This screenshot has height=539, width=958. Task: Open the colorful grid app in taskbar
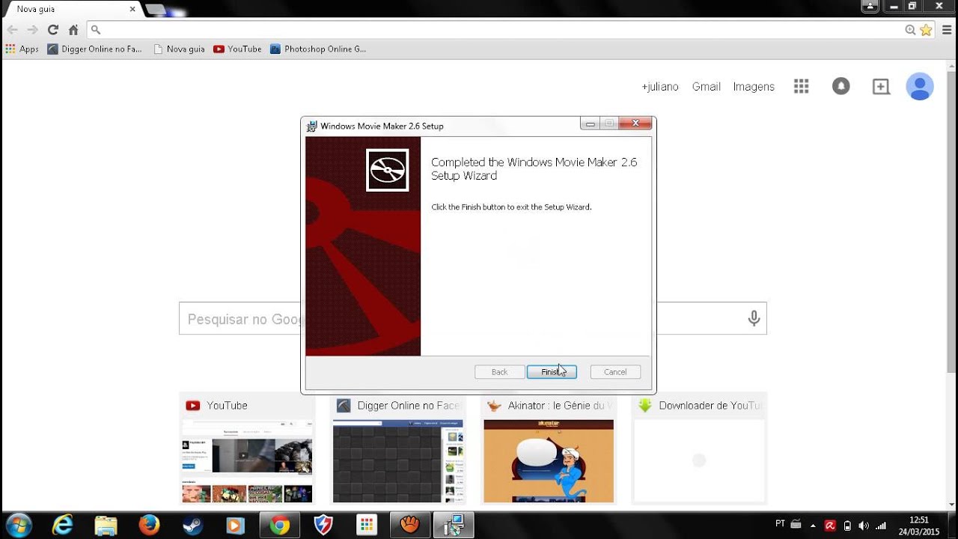click(x=366, y=526)
